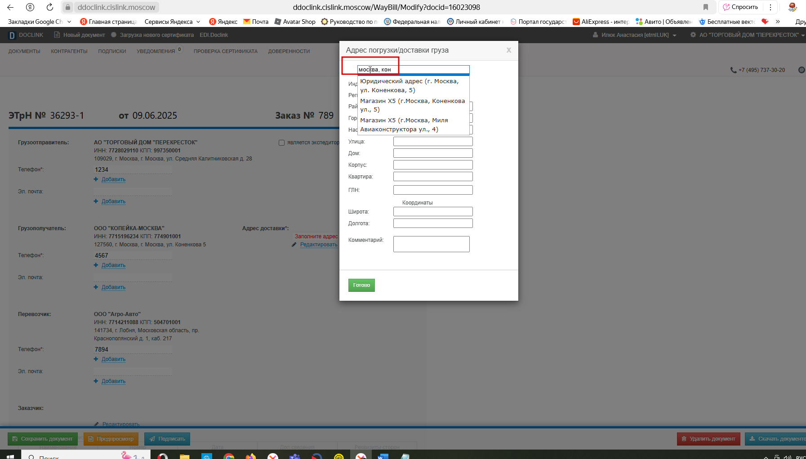Open the Почта bookmark
806x459 pixels.
pyautogui.click(x=256, y=22)
